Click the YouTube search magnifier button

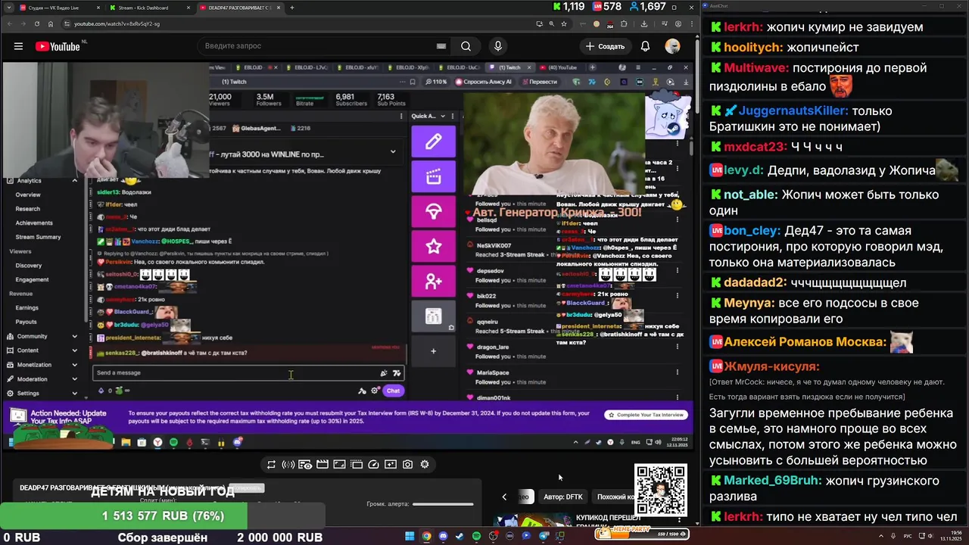[466, 46]
